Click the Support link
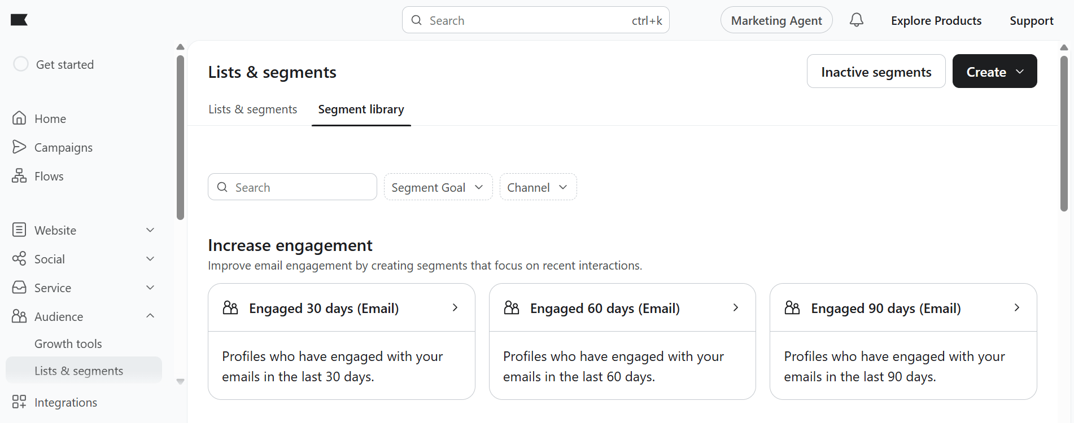Image resolution: width=1074 pixels, height=423 pixels. [1032, 20]
